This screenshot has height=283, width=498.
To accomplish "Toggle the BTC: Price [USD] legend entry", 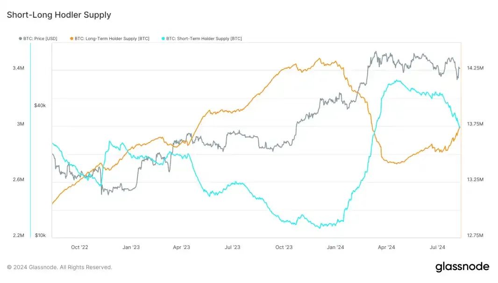I will 38,39.
